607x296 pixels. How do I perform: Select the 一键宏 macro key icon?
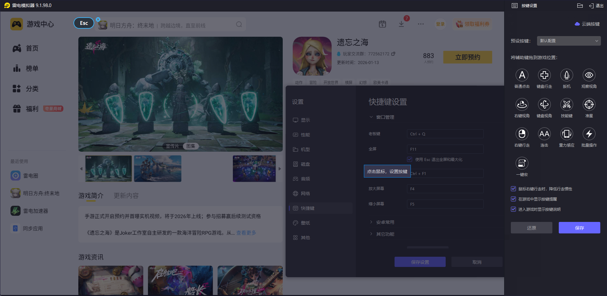pyautogui.click(x=522, y=163)
